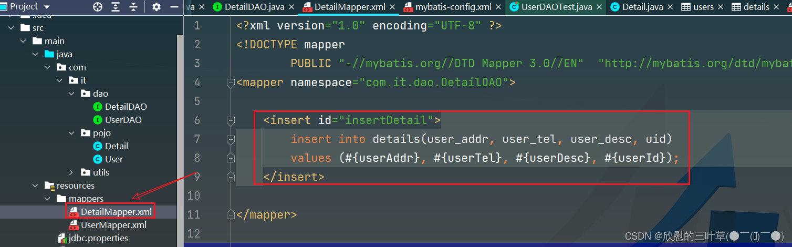The height and width of the screenshot is (247, 792).
Task: Collapse the src folder chevron
Action: pos(11,28)
